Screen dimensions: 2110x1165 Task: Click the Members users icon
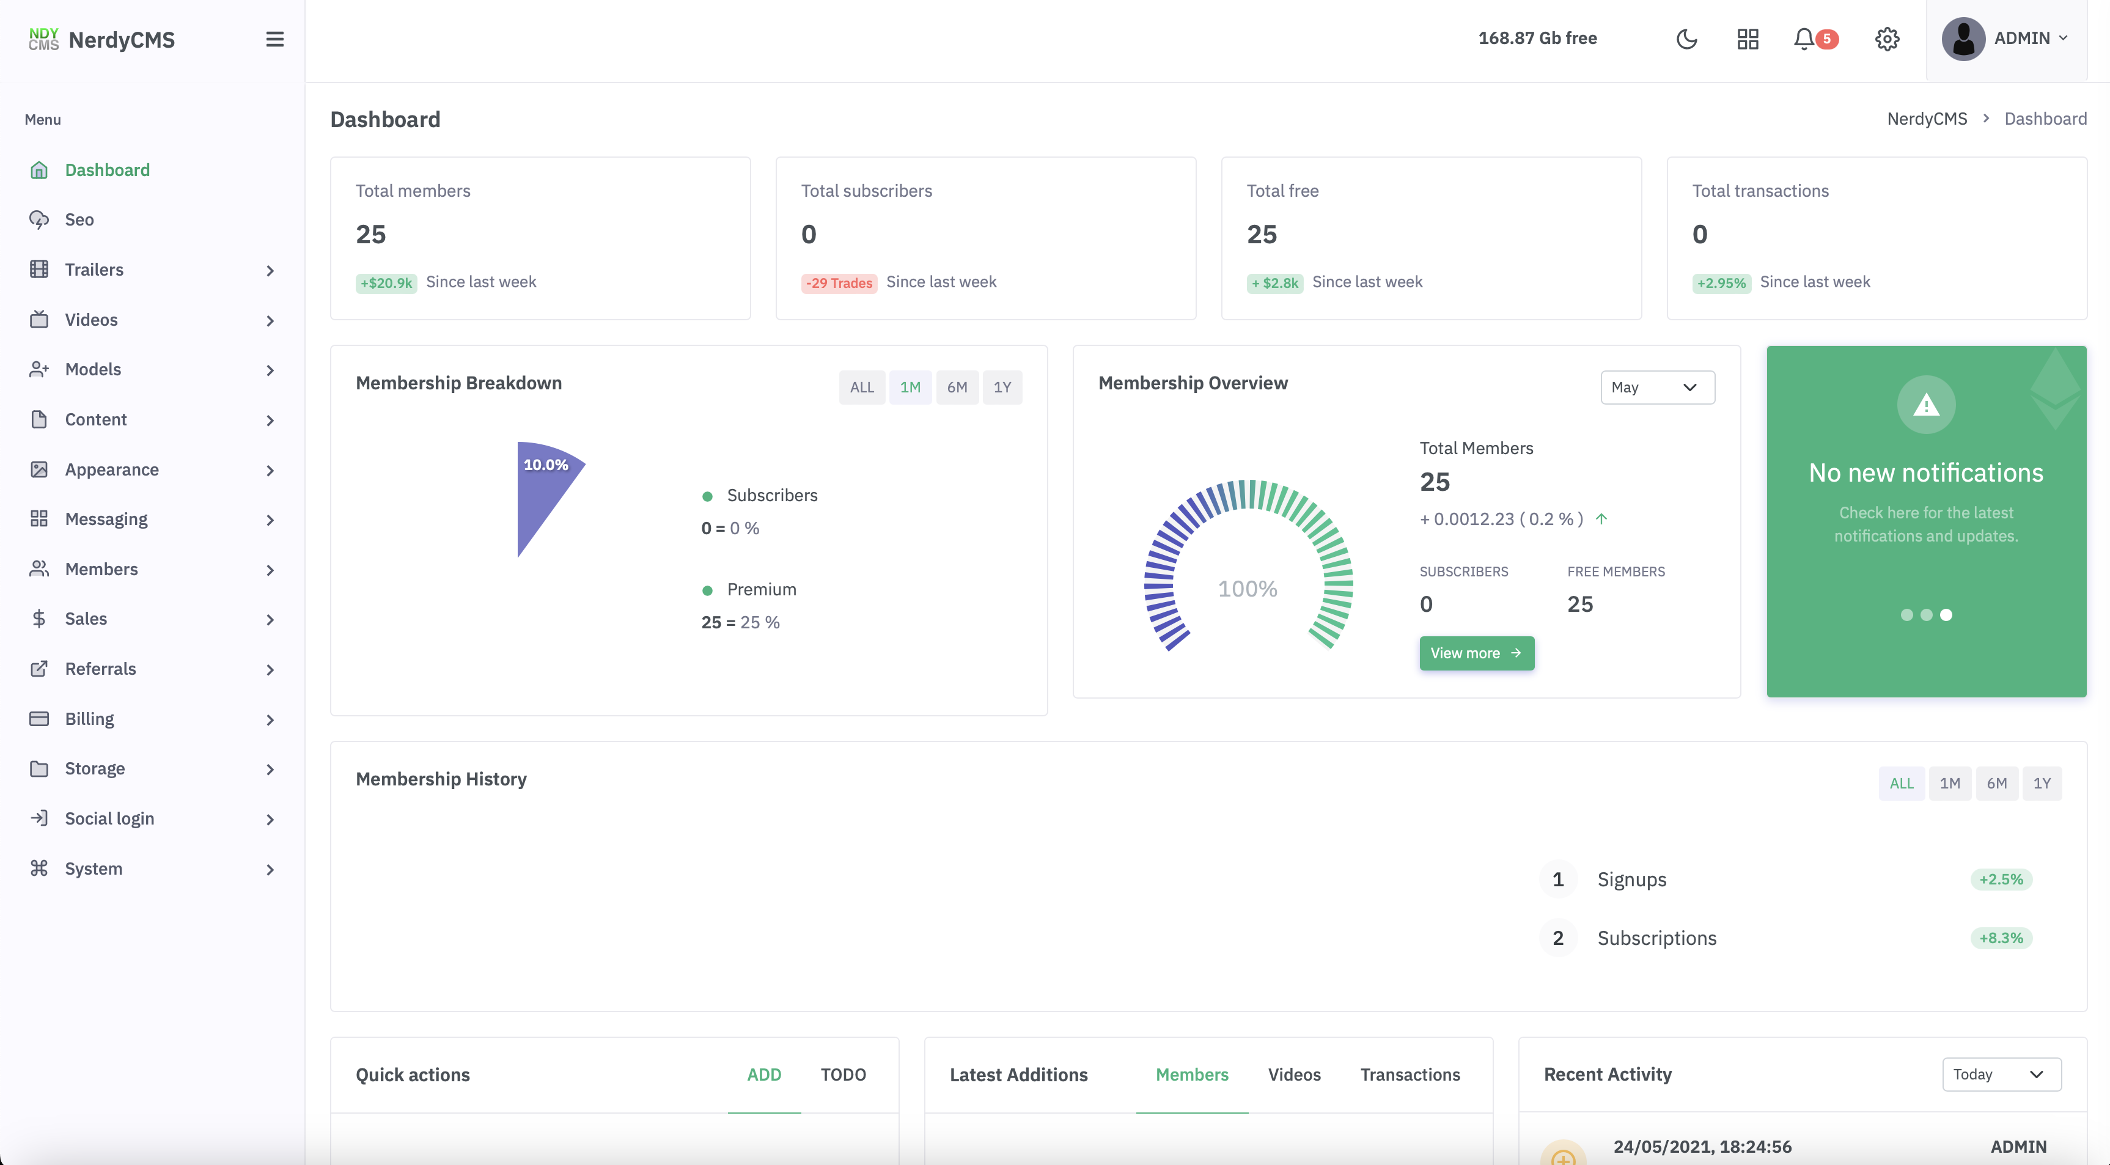(39, 568)
